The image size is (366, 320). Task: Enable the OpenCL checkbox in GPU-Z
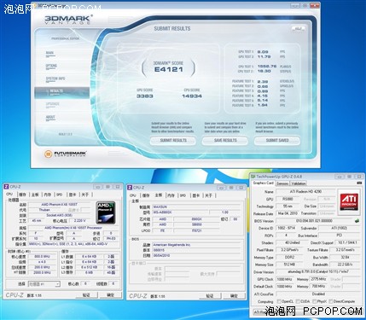click(x=279, y=301)
